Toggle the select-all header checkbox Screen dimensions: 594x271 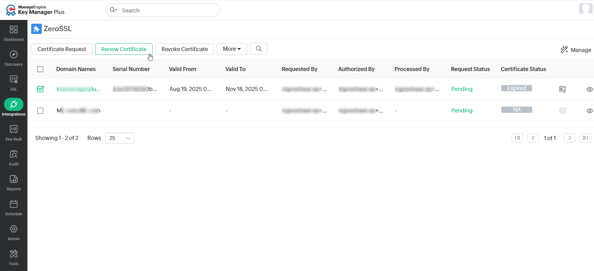click(x=40, y=69)
